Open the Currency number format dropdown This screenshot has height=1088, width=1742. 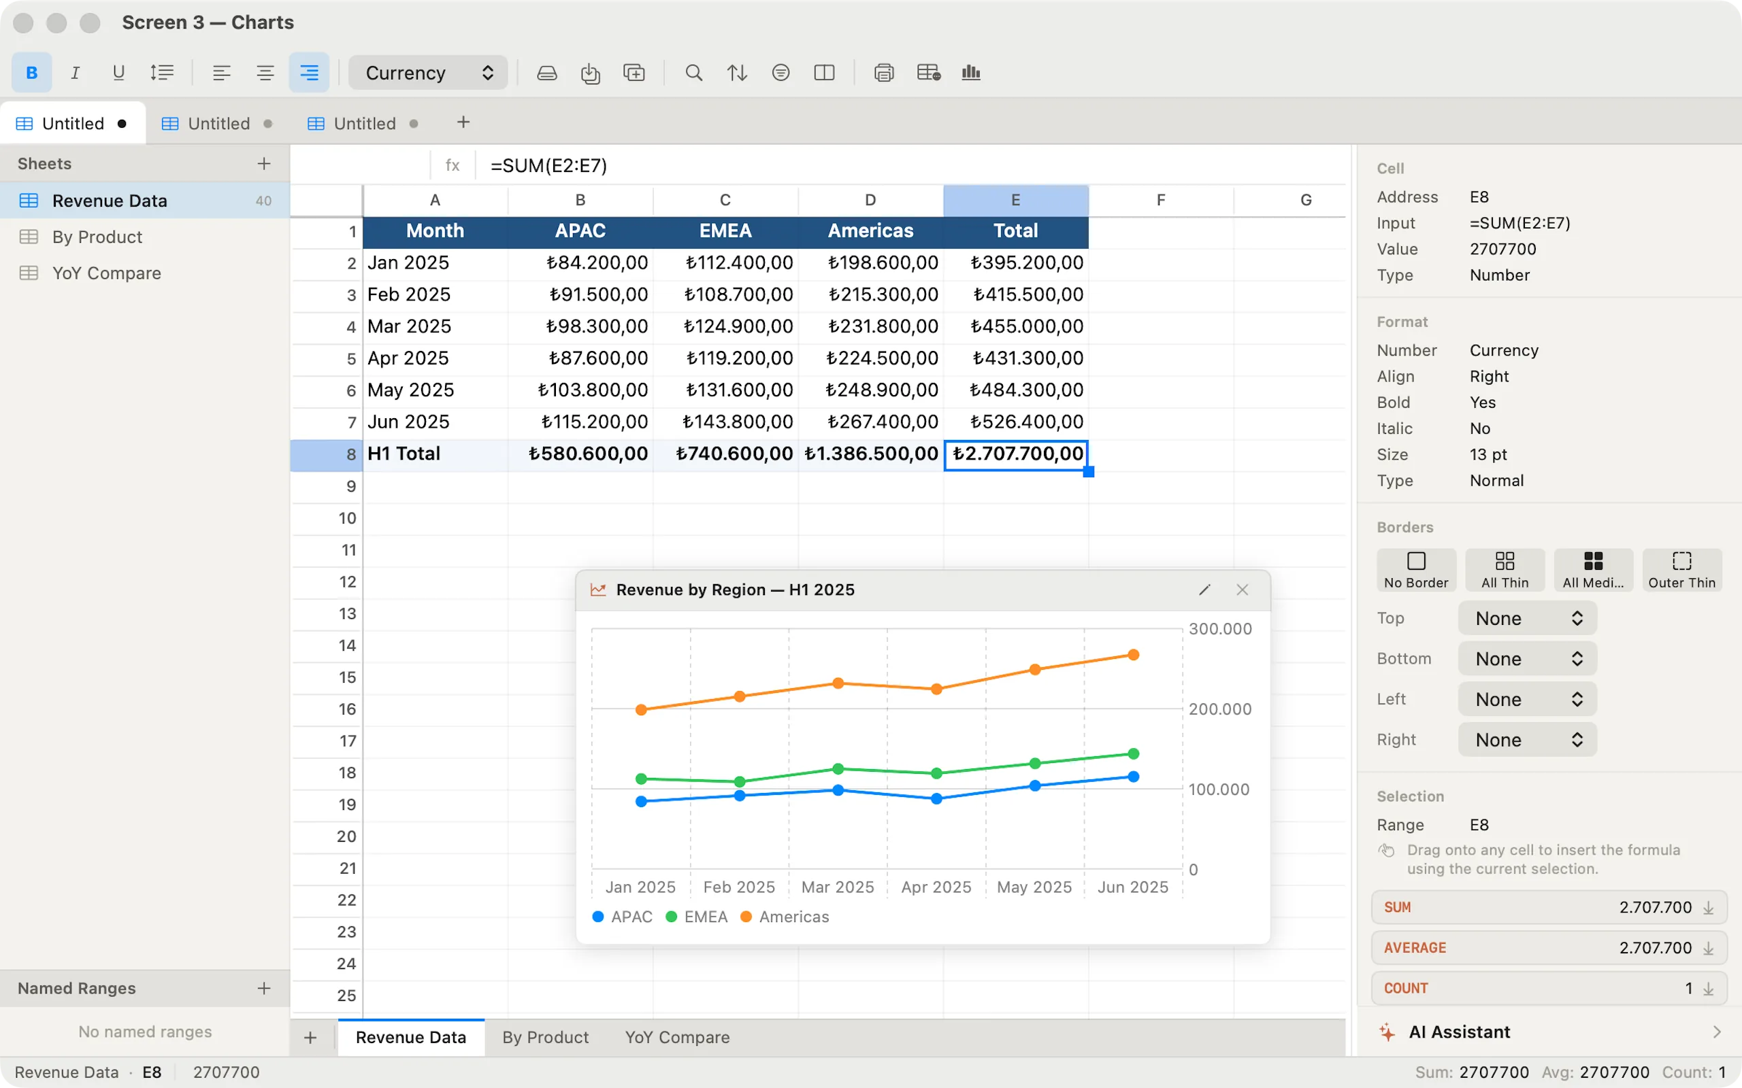(428, 73)
